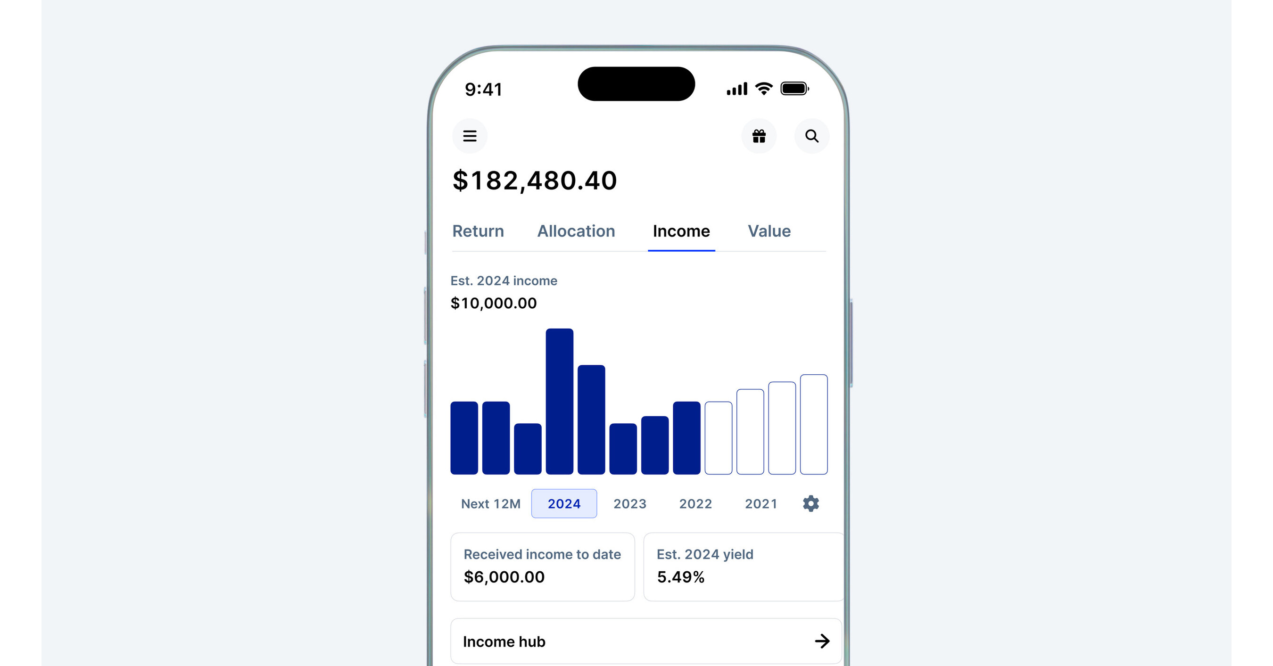The image size is (1273, 666).
Task: Tap the gift/rewards icon
Action: 759,136
